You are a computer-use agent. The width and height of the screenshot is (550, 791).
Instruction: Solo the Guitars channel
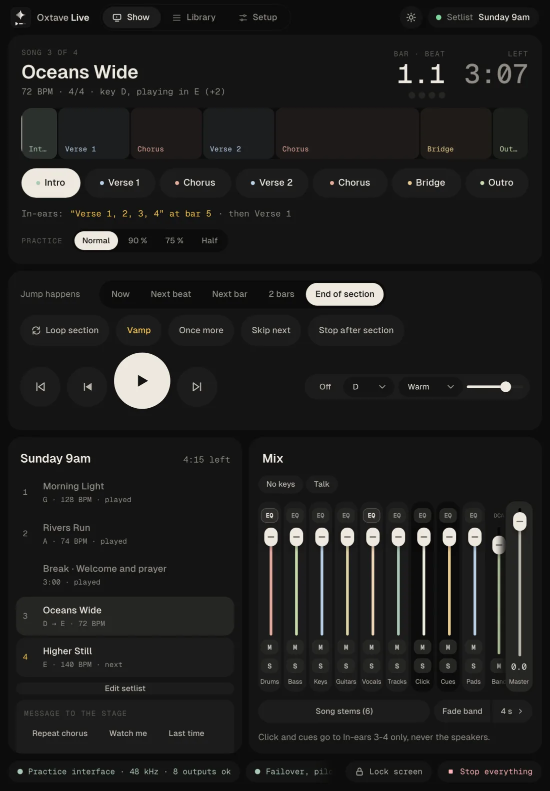(x=346, y=666)
